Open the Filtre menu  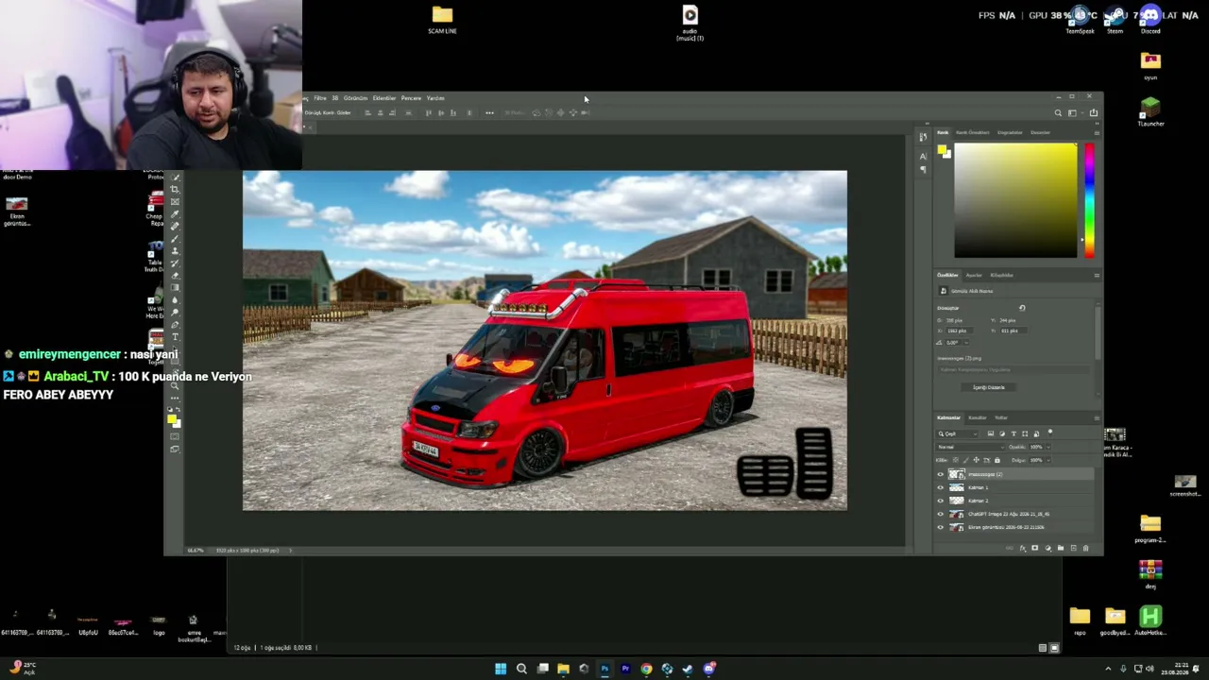click(320, 98)
